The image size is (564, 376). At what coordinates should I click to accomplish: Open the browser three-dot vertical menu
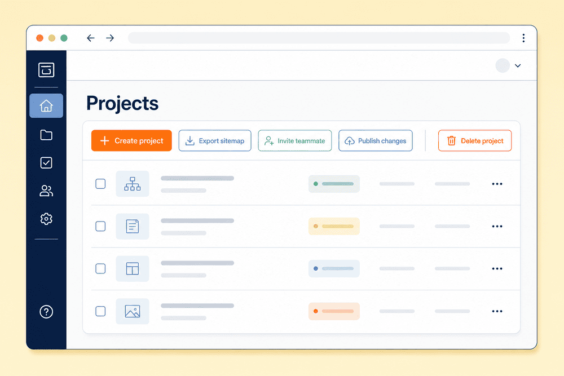coord(523,38)
